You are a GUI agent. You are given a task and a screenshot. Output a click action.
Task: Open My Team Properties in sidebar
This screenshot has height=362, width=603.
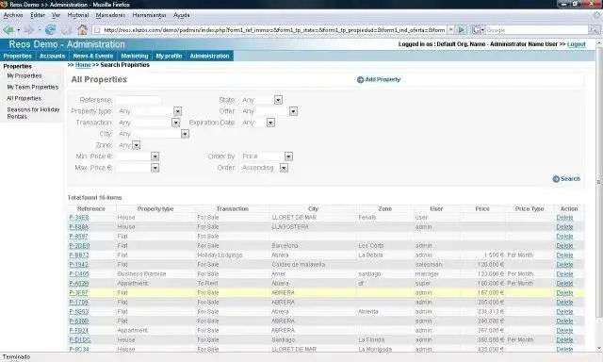click(x=33, y=88)
